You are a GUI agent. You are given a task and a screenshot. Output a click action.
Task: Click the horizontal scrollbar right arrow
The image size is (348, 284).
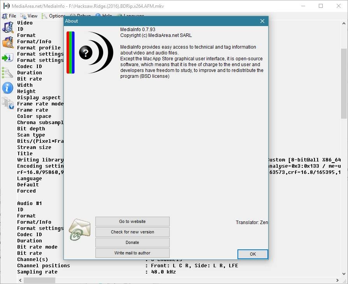pyautogui.click(x=337, y=280)
